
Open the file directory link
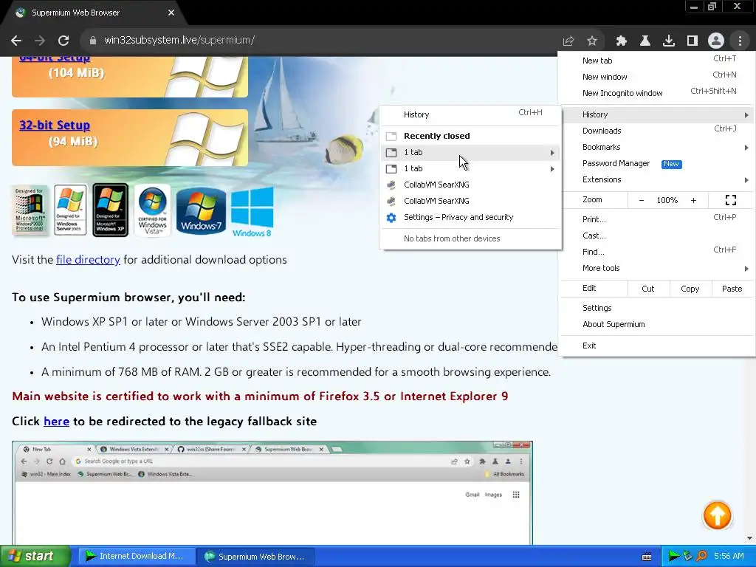[x=88, y=260]
